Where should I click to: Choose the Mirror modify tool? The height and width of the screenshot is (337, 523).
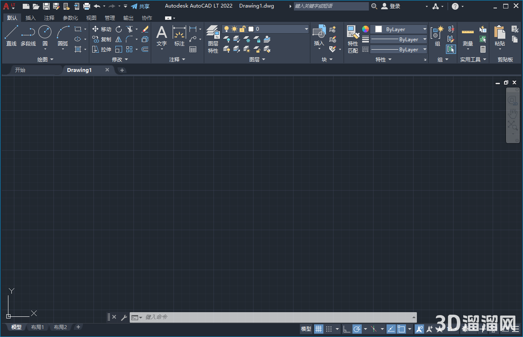point(119,39)
